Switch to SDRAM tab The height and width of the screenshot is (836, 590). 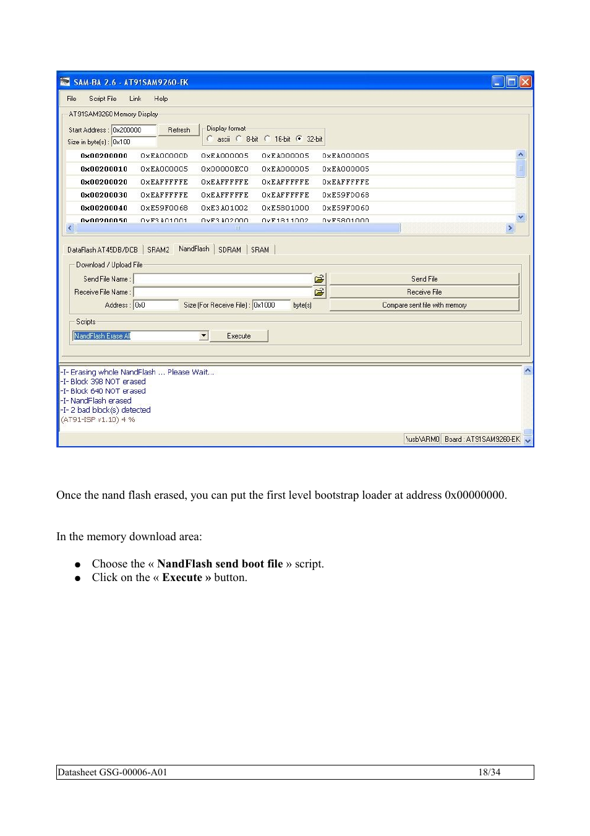(229, 250)
